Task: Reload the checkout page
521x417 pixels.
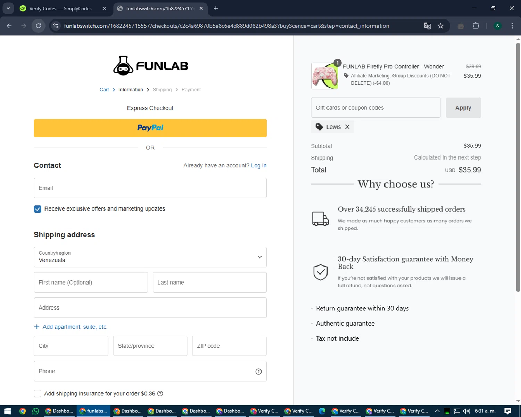Action: [x=39, y=26]
